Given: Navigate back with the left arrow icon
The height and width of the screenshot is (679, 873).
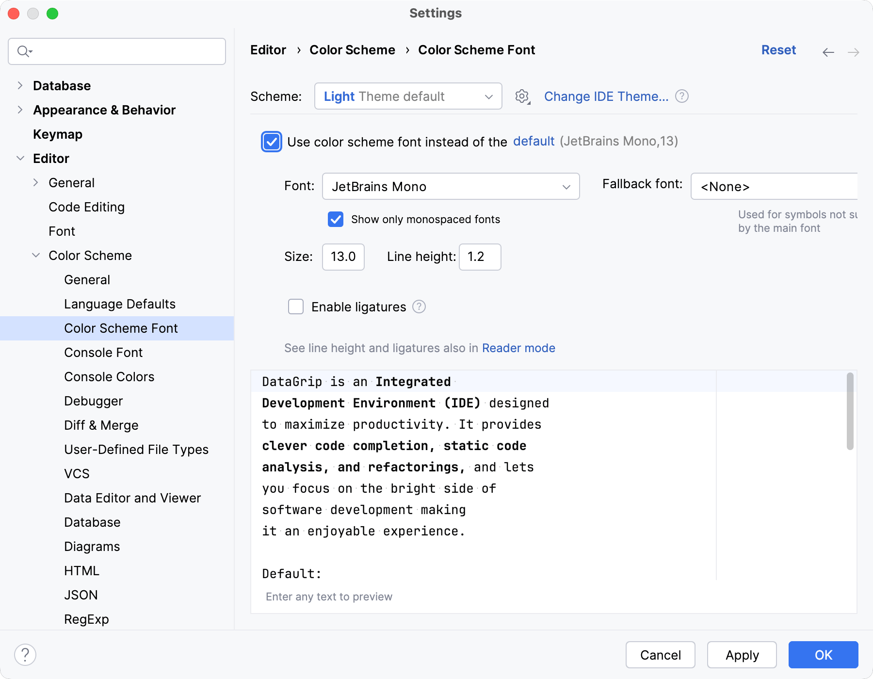Looking at the screenshot, I should click(x=828, y=52).
